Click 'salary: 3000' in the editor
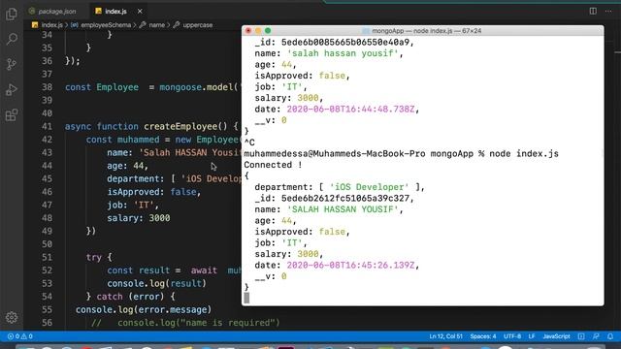 (x=138, y=218)
